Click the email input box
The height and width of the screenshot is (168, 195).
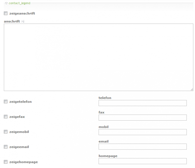(142, 147)
